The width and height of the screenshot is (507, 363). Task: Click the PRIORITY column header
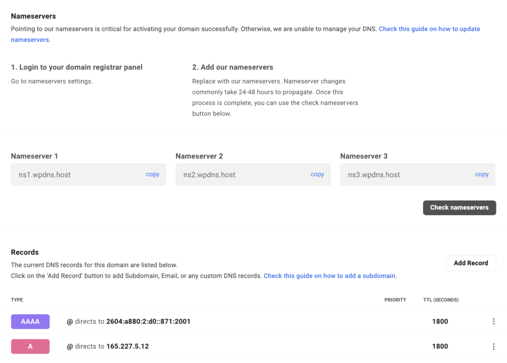395,300
